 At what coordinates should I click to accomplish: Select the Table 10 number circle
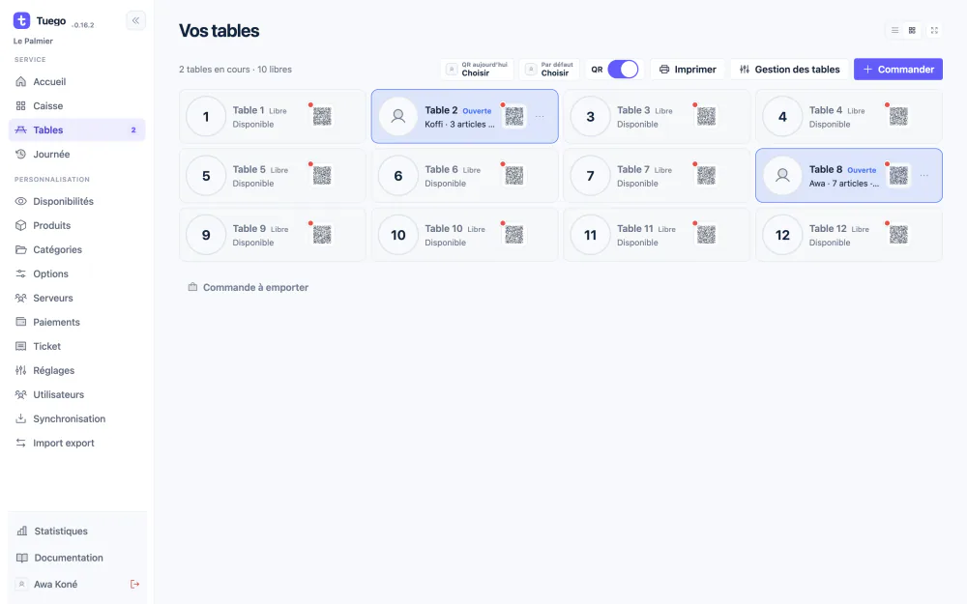click(x=398, y=235)
